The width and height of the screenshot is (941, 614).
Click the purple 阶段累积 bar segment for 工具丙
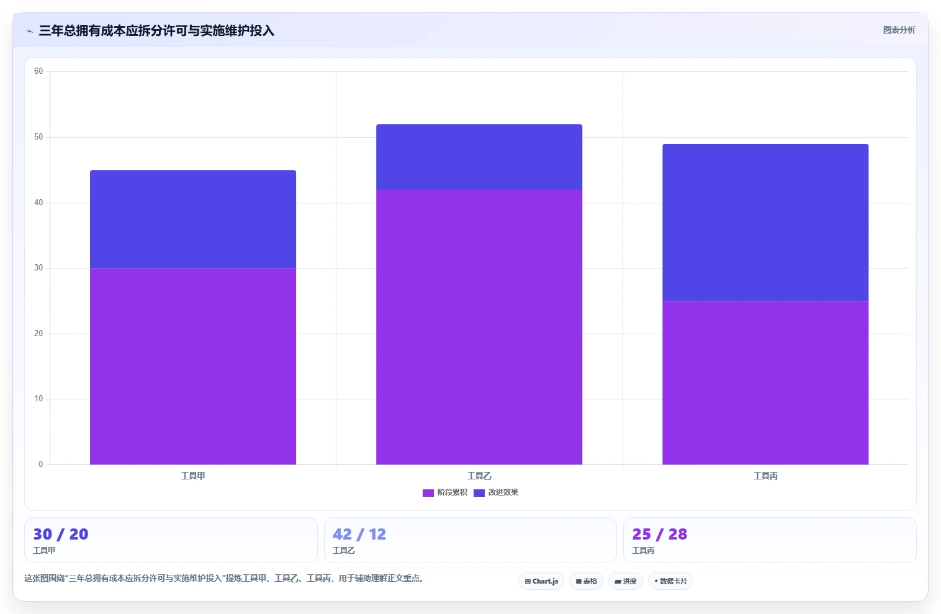tap(765, 383)
